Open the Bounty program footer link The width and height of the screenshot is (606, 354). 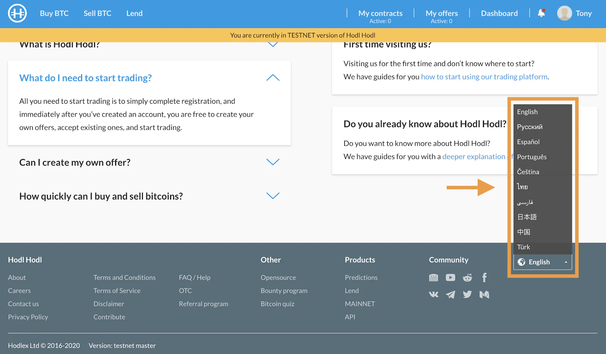point(284,291)
